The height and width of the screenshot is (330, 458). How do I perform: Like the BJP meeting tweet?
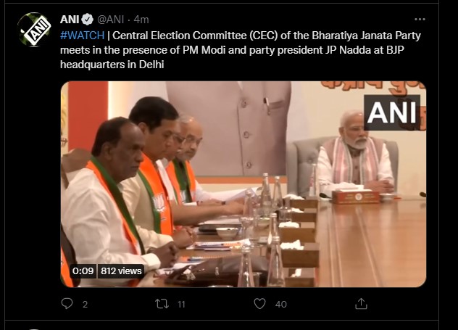[x=259, y=304]
